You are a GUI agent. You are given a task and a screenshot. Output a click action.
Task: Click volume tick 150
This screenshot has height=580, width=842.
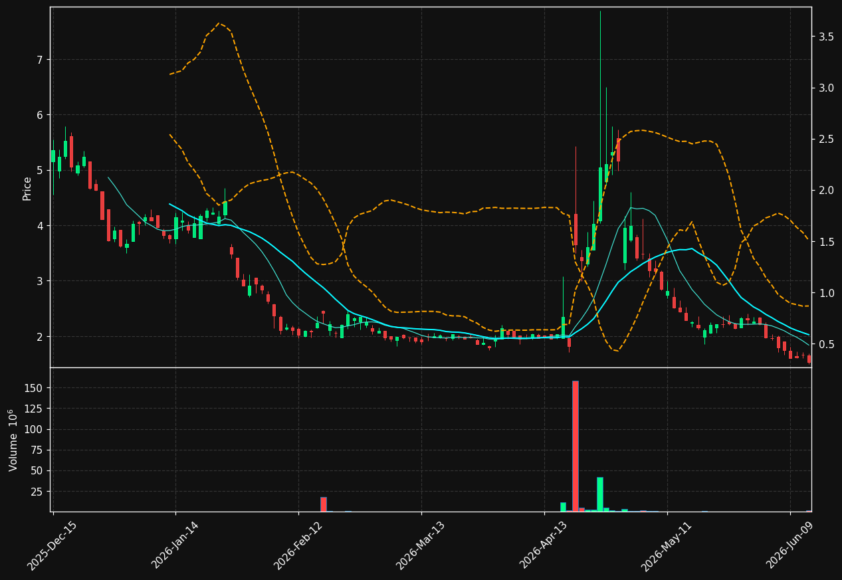(33, 388)
